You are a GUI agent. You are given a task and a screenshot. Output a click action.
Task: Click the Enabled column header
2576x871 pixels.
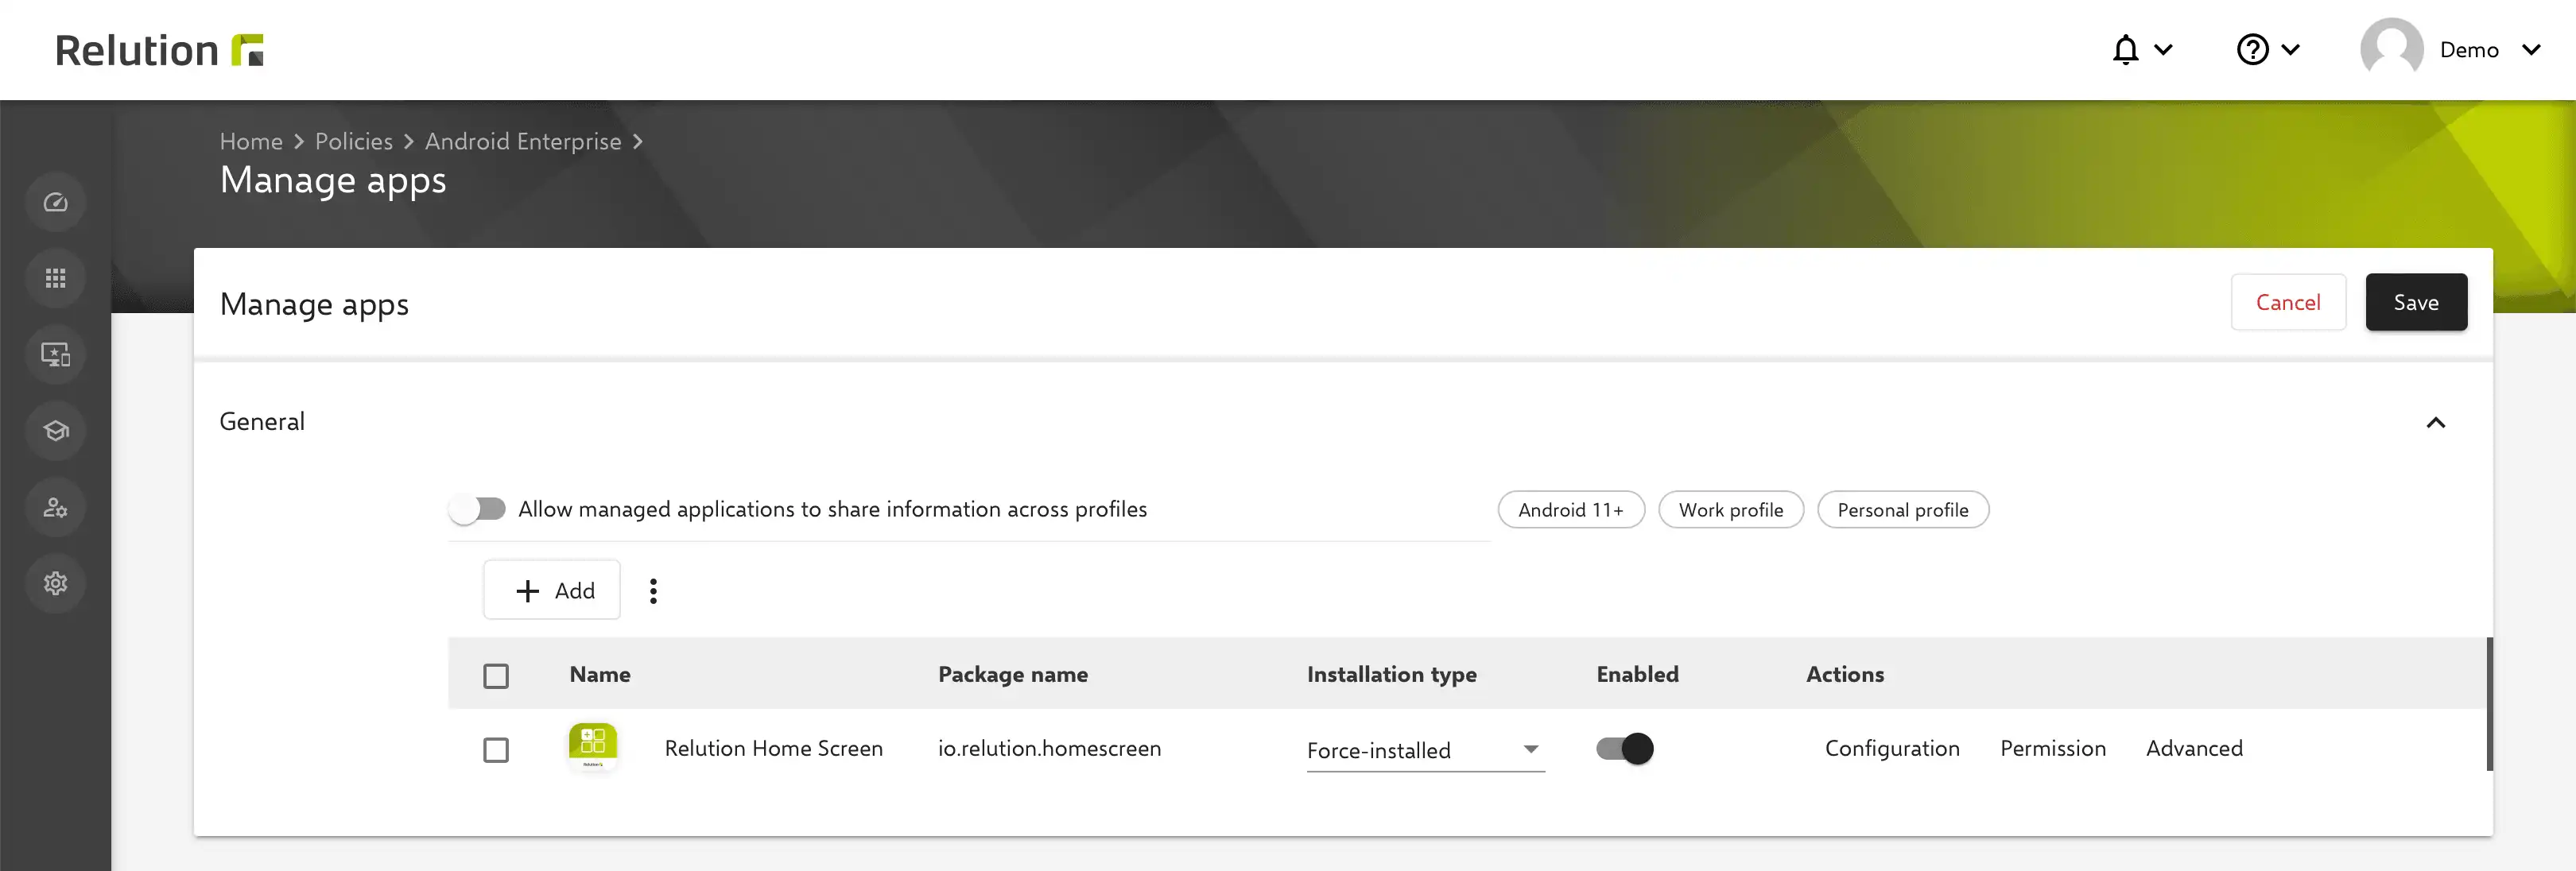tap(1637, 674)
